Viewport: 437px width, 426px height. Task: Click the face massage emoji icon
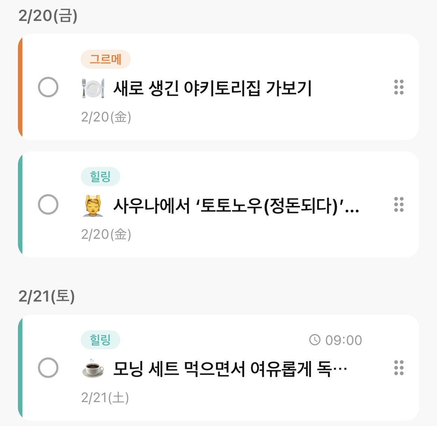[x=93, y=205]
